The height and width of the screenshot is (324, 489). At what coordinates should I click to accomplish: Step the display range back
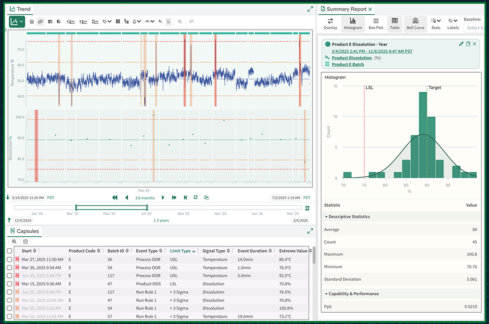127,198
